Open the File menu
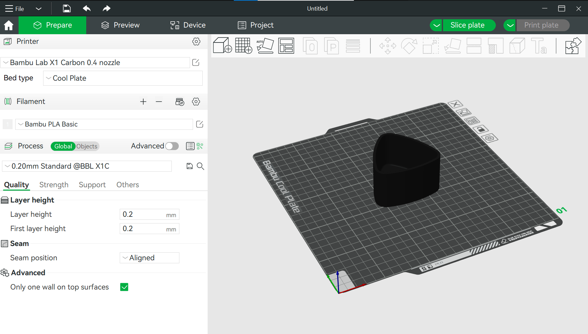 tap(15, 9)
